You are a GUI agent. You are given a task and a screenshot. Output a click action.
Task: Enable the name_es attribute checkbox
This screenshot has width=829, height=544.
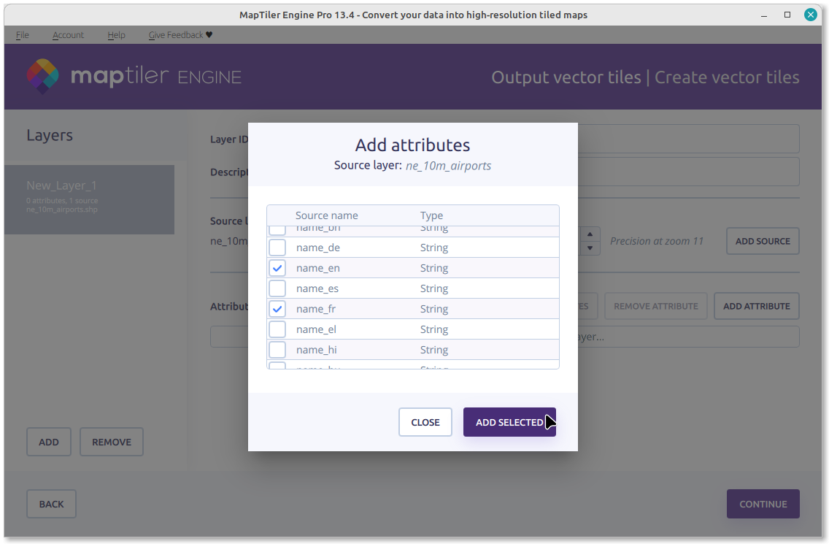pyautogui.click(x=277, y=288)
